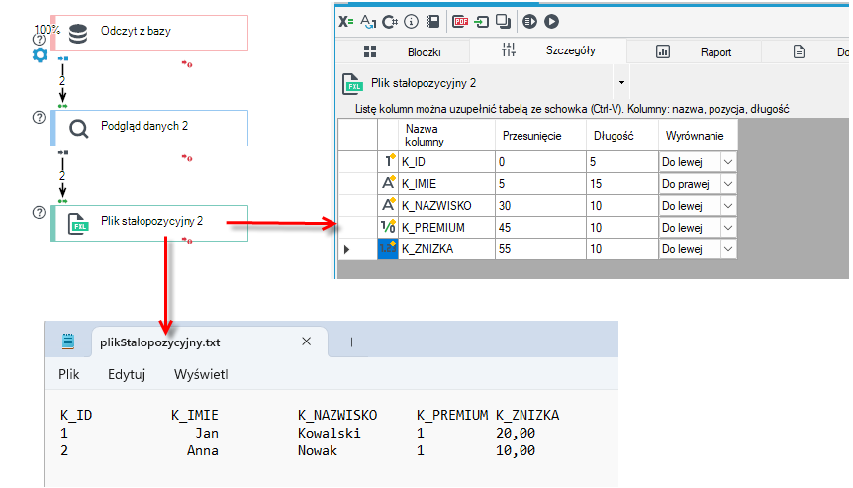This screenshot has width=853, height=488.
Task: Open alignment dropdown for K_ID row
Action: pos(728,162)
